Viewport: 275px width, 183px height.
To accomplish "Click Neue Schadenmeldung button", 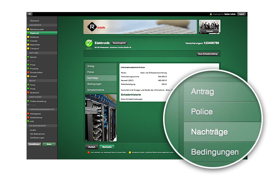I will [x=207, y=54].
